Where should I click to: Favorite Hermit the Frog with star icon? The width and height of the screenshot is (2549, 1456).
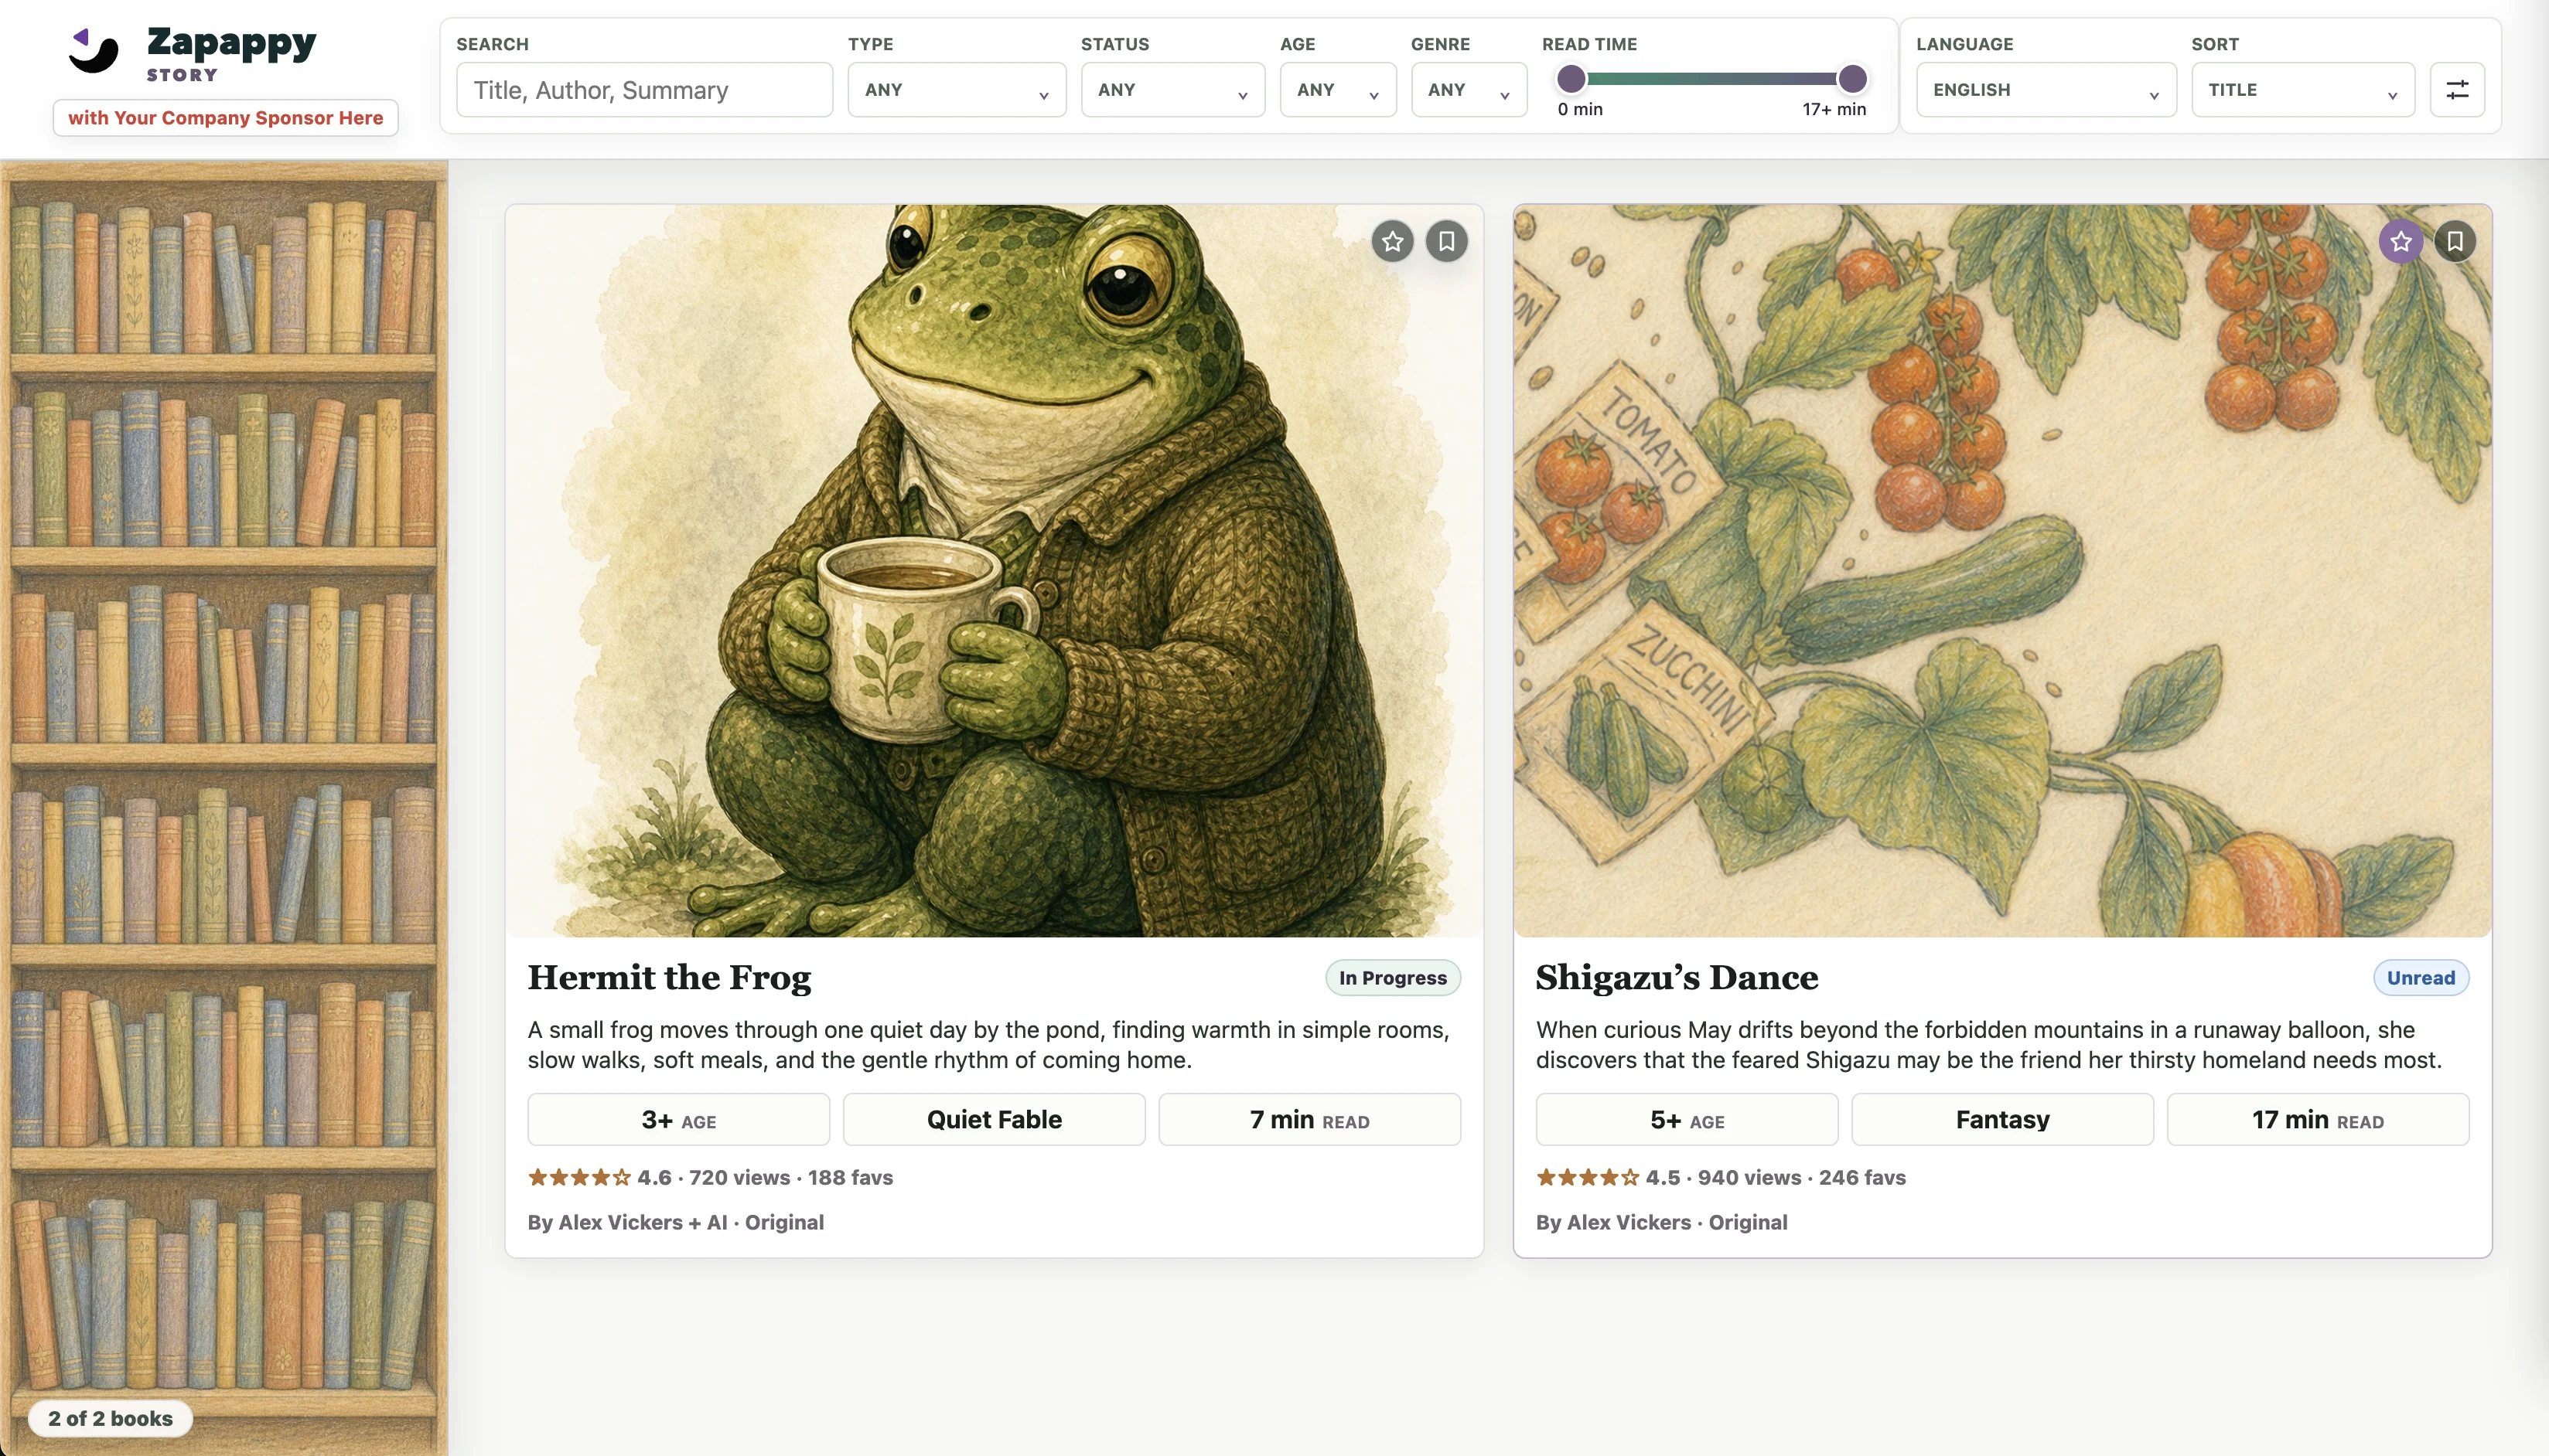1391,241
